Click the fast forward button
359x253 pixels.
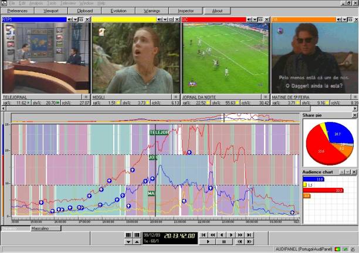click(x=240, y=235)
